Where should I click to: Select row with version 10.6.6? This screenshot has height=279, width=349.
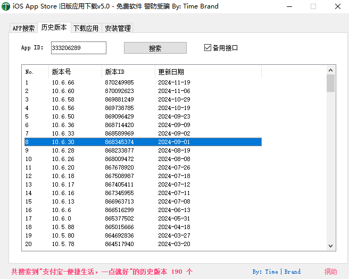coord(143,210)
